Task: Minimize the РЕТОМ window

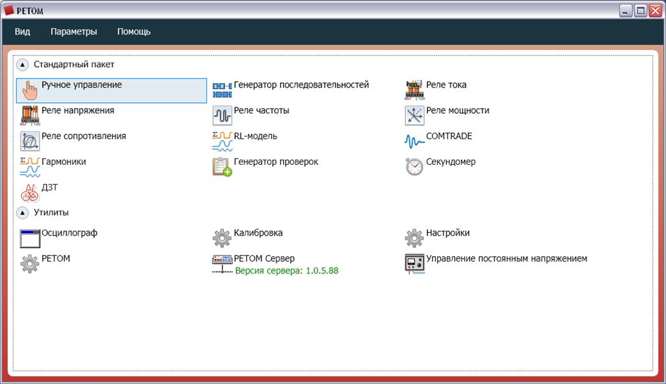Action: tap(626, 10)
